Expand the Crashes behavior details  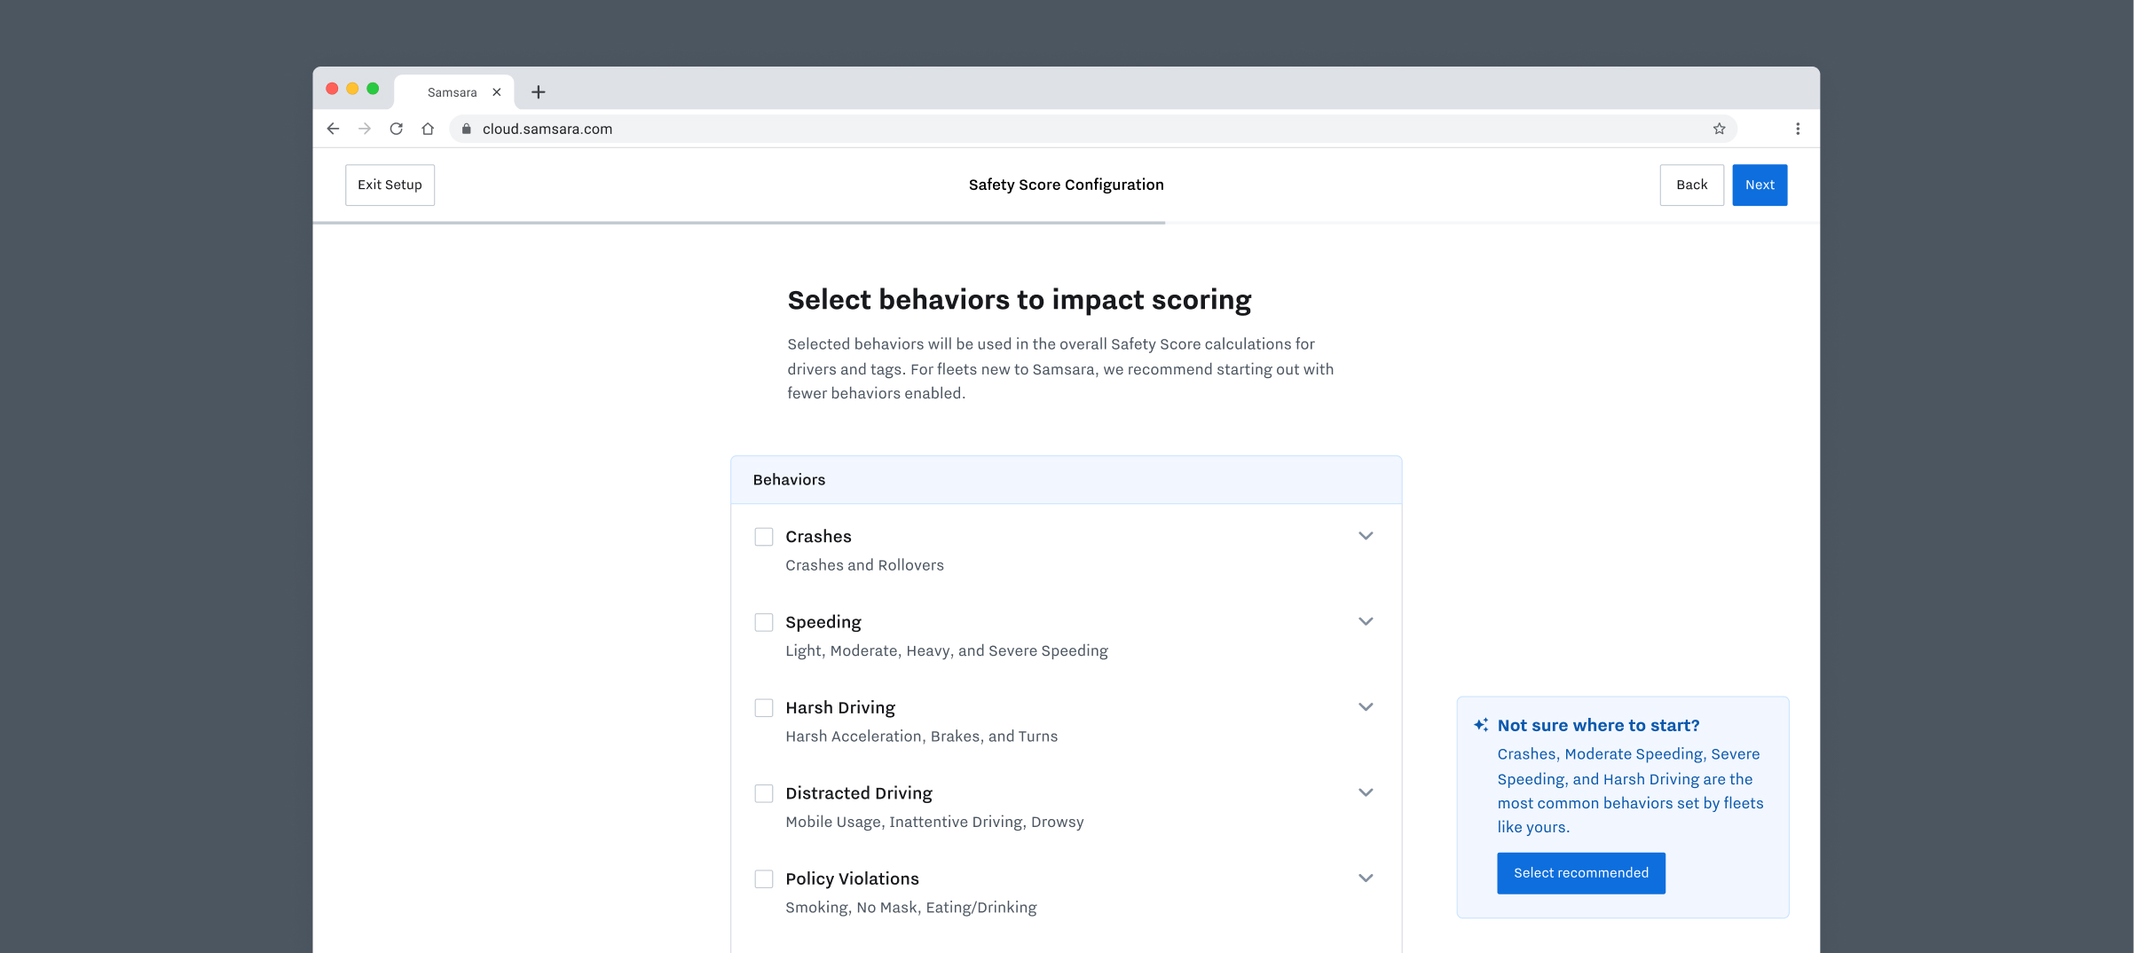1366,536
